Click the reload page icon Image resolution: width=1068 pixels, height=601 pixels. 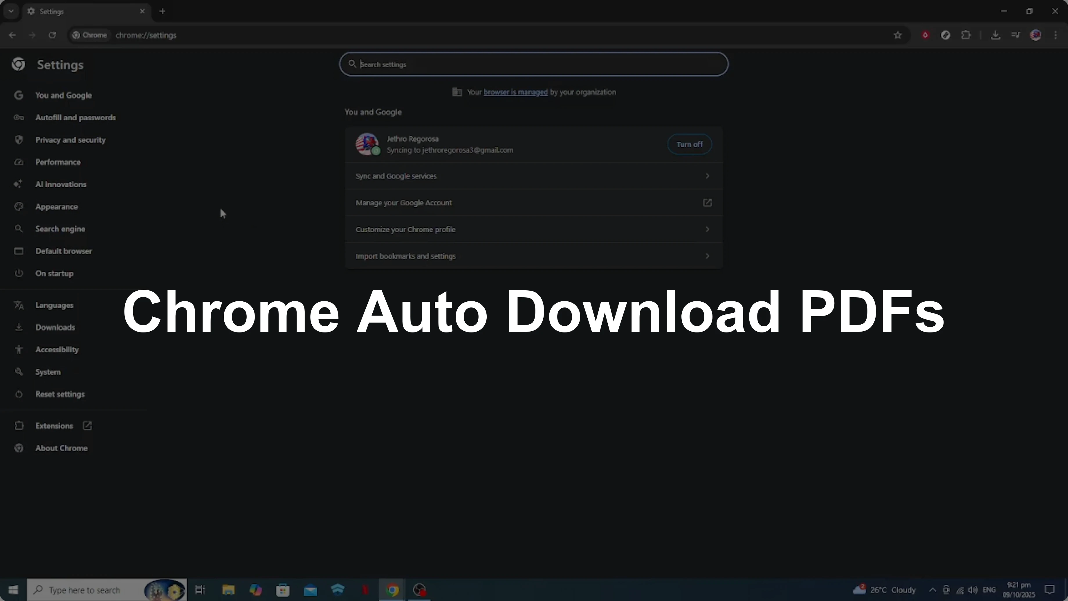(52, 35)
